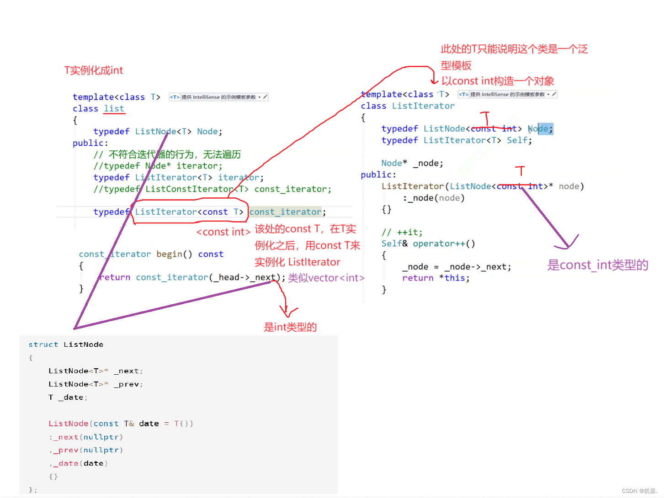Open the IntelliSense template dropdown above class list
This screenshot has width=664, height=498.
[x=260, y=97]
